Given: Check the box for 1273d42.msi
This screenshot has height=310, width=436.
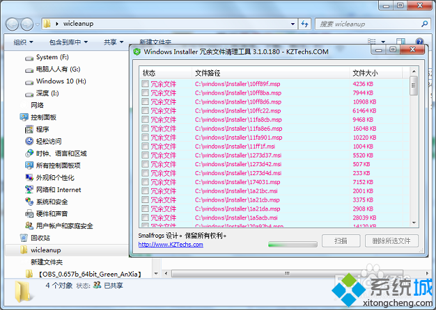Looking at the screenshot, I should pos(145,164).
